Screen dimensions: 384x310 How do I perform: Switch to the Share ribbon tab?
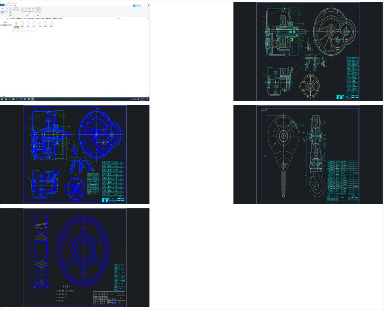pos(10,5)
